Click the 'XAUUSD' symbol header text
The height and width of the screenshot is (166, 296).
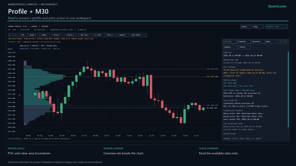[x=34, y=26]
